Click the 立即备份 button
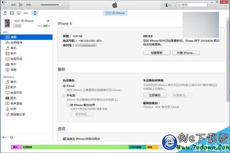The height and width of the screenshot is (153, 230). point(155,95)
